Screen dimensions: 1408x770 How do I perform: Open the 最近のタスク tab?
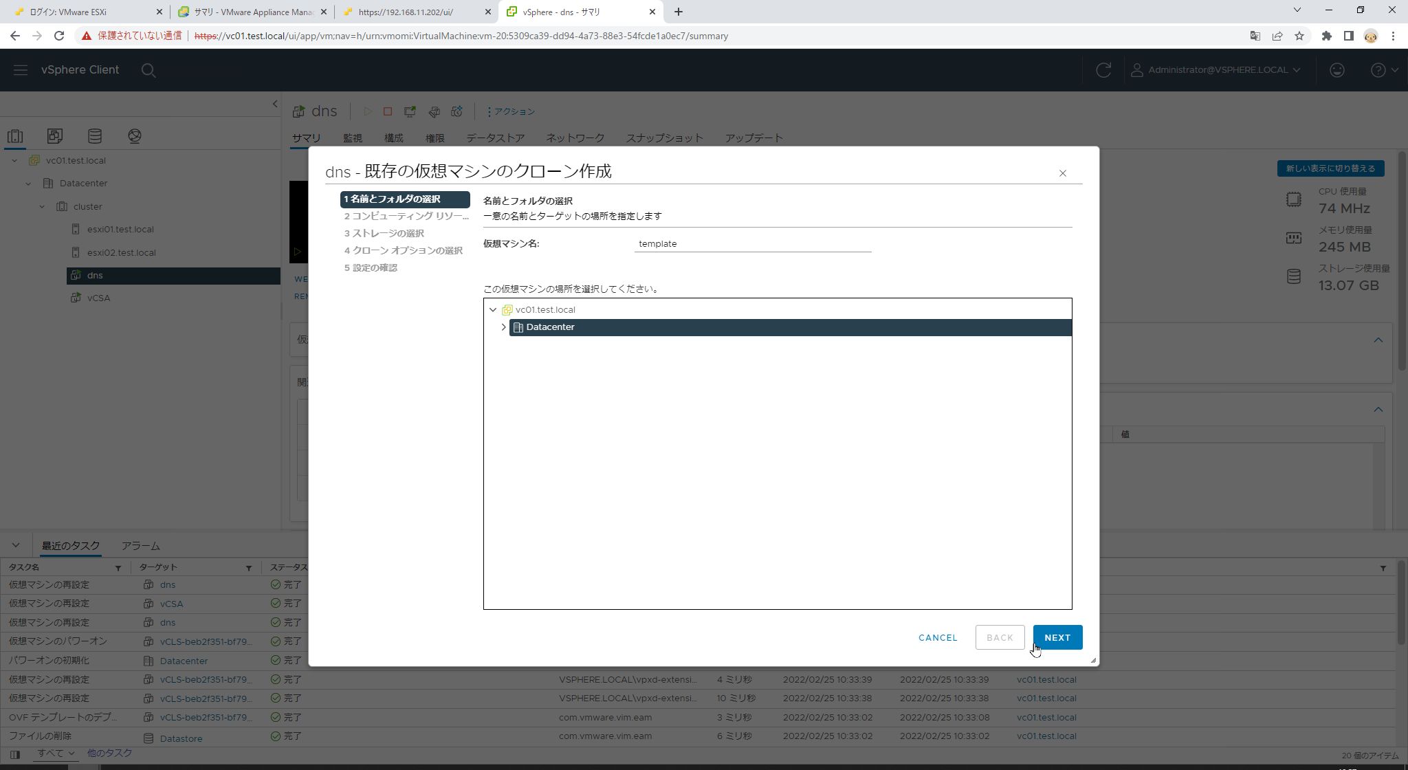[71, 546]
